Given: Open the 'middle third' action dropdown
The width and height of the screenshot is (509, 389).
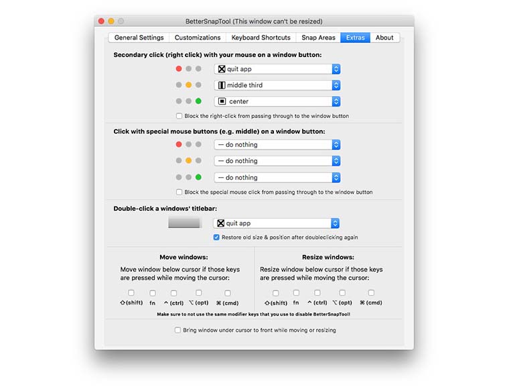Looking at the screenshot, I should point(277,85).
